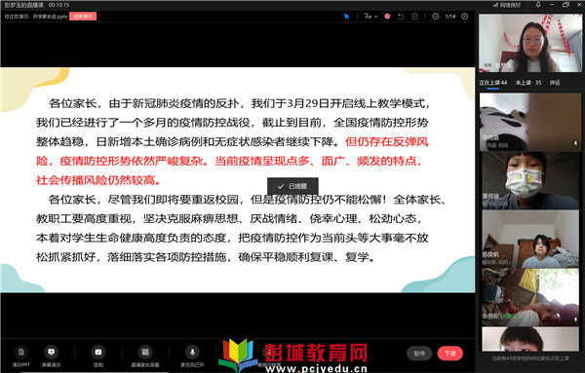
Task: Switch to the 正在上课·44 tab
Action: (492, 83)
